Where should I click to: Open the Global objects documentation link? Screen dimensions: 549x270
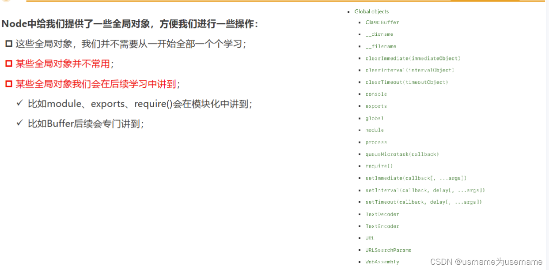pyautogui.click(x=371, y=11)
